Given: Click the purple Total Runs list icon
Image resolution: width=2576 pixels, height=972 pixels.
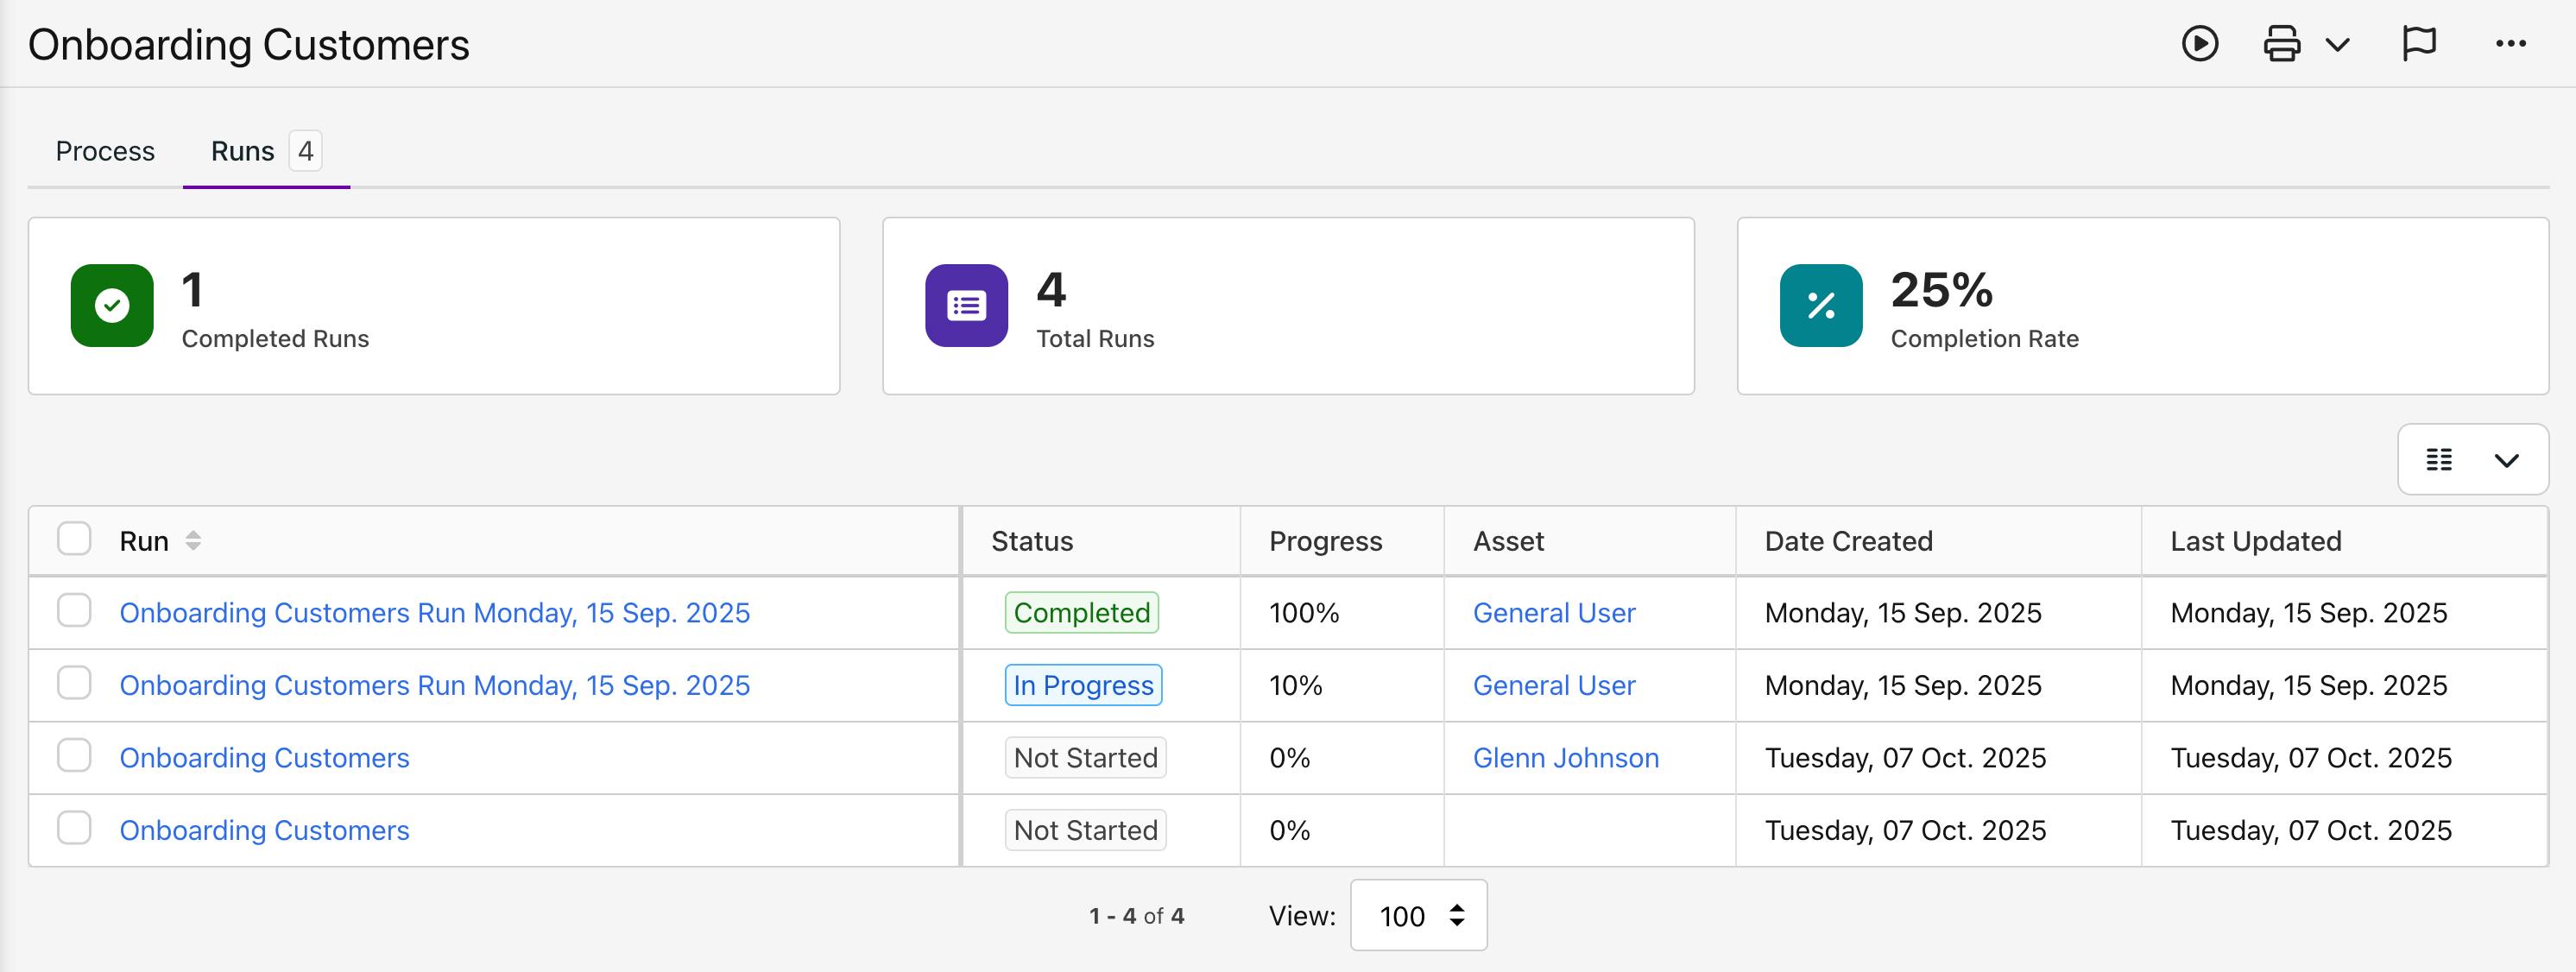Looking at the screenshot, I should 966,306.
